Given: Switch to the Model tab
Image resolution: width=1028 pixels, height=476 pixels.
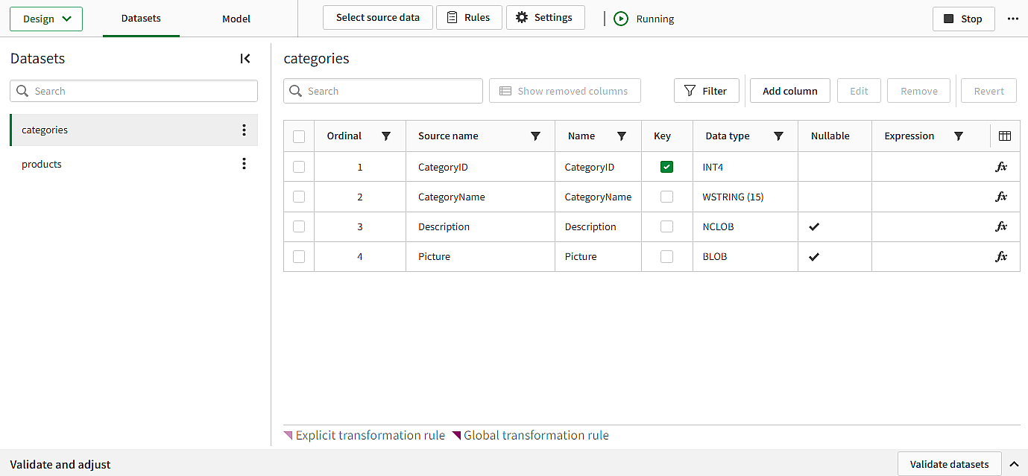Looking at the screenshot, I should coord(236,19).
